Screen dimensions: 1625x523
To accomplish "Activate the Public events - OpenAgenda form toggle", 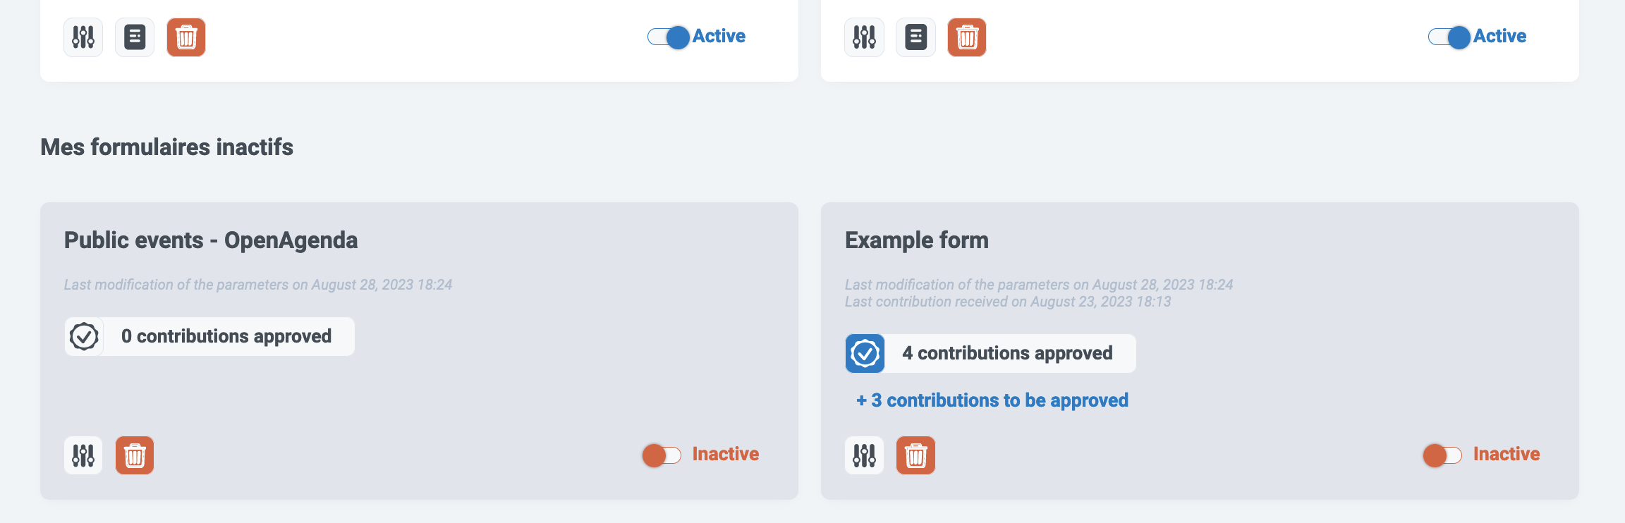I will [x=662, y=455].
